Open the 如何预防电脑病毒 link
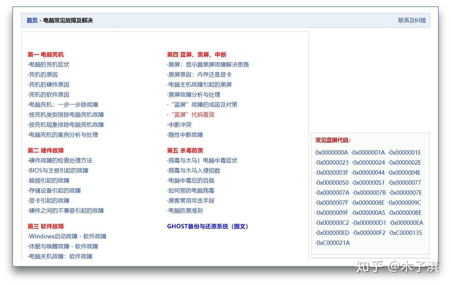 [x=191, y=191]
